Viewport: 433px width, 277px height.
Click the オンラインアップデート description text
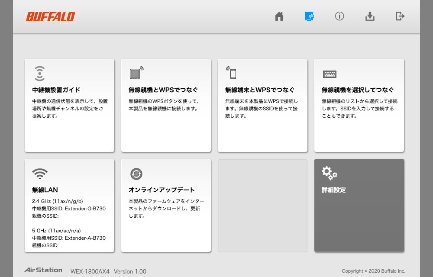point(167,209)
